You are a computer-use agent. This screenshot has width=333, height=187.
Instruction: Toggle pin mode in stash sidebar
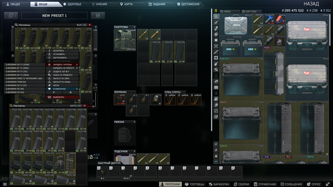tap(216, 150)
